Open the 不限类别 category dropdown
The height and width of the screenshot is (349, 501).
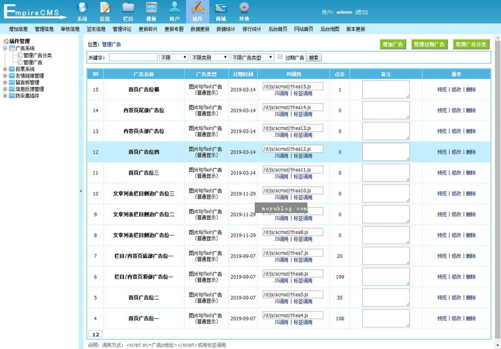coord(209,57)
